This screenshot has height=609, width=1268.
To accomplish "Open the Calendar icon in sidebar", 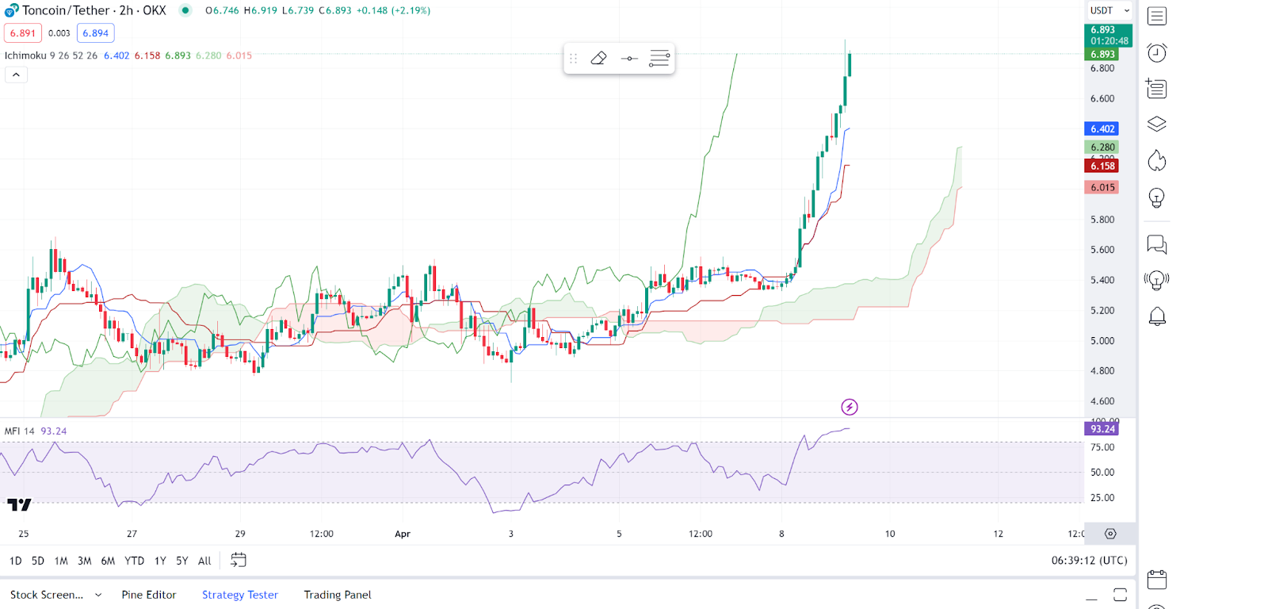I will click(x=1157, y=580).
